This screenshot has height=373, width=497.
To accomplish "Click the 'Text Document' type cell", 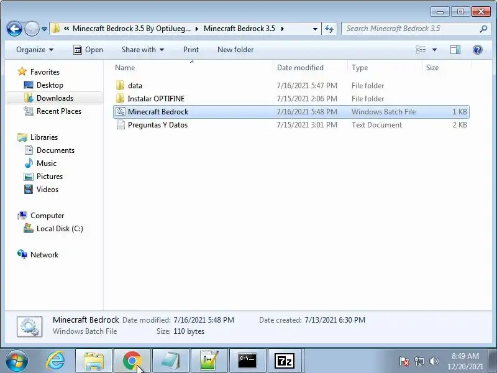I will (376, 125).
